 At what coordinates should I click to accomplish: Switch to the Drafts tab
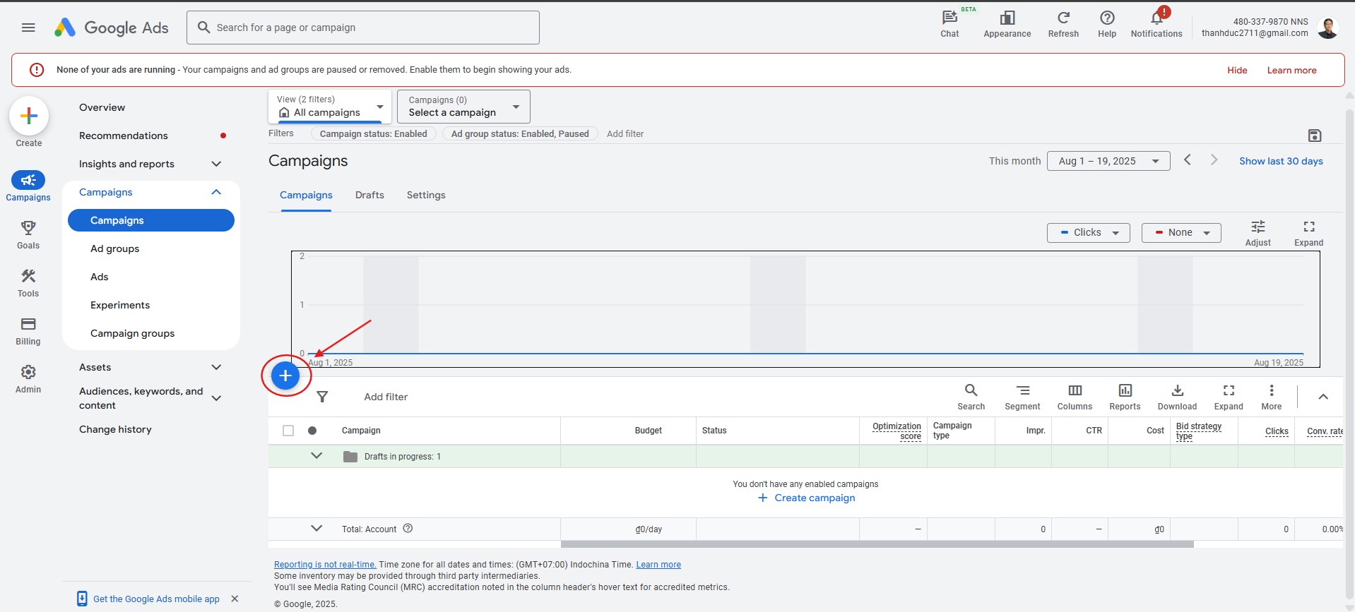(369, 195)
